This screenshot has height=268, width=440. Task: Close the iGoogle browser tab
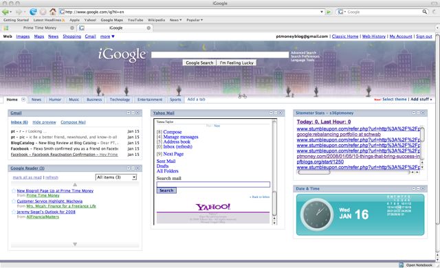(148, 27)
